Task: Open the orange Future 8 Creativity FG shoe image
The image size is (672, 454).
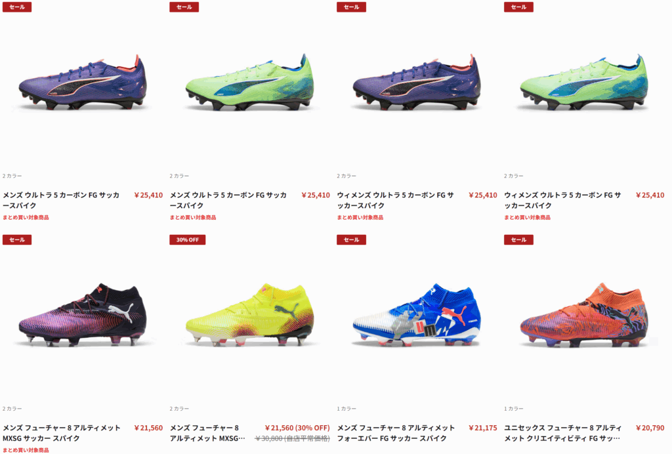Action: click(583, 315)
